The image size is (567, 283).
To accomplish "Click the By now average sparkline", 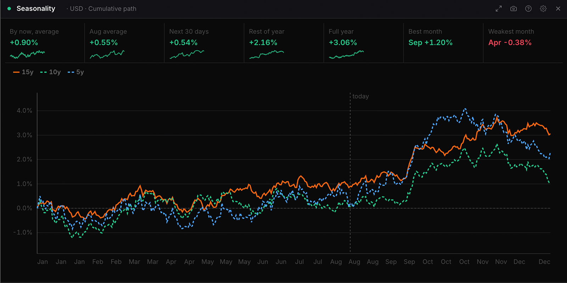I will click(27, 54).
